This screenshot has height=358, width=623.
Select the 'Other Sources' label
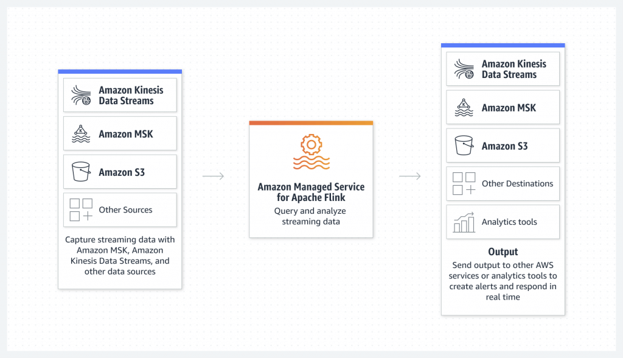pos(125,209)
